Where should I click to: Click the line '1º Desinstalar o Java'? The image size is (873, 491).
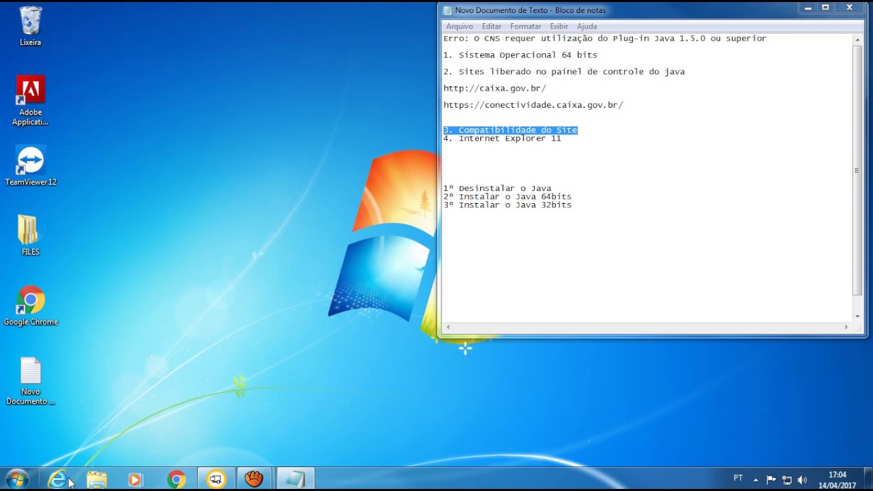click(497, 188)
